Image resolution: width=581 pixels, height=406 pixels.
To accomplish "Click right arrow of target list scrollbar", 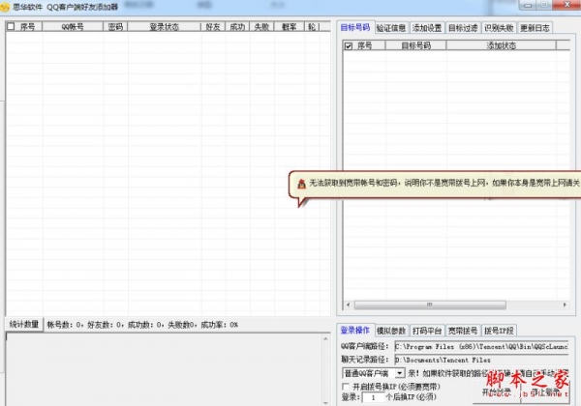I will (565, 304).
